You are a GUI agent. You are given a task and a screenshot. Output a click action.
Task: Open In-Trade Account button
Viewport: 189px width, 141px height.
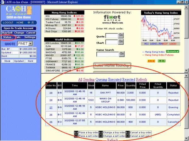pos(19,28)
